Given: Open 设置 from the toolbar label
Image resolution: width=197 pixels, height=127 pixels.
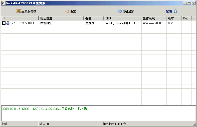Looking at the screenshot, I should point(73,11).
